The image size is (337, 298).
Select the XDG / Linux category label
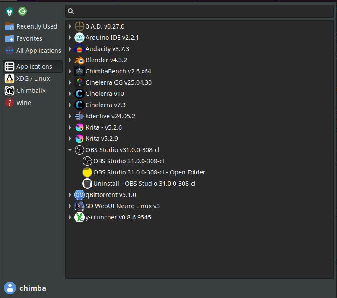[33, 79]
